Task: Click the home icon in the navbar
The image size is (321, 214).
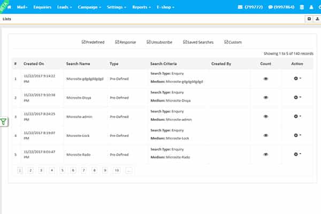Action: [9, 7]
